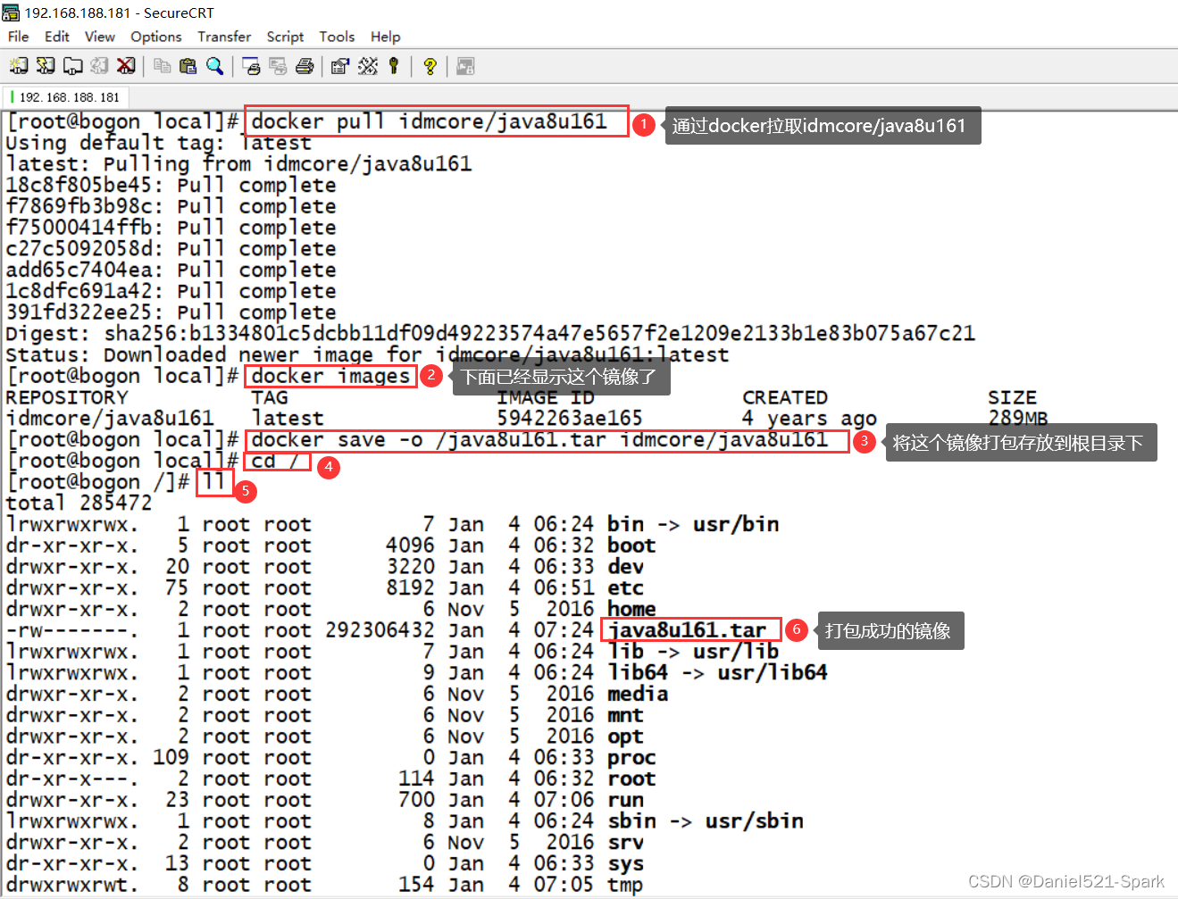Open the File menu

[x=18, y=37]
